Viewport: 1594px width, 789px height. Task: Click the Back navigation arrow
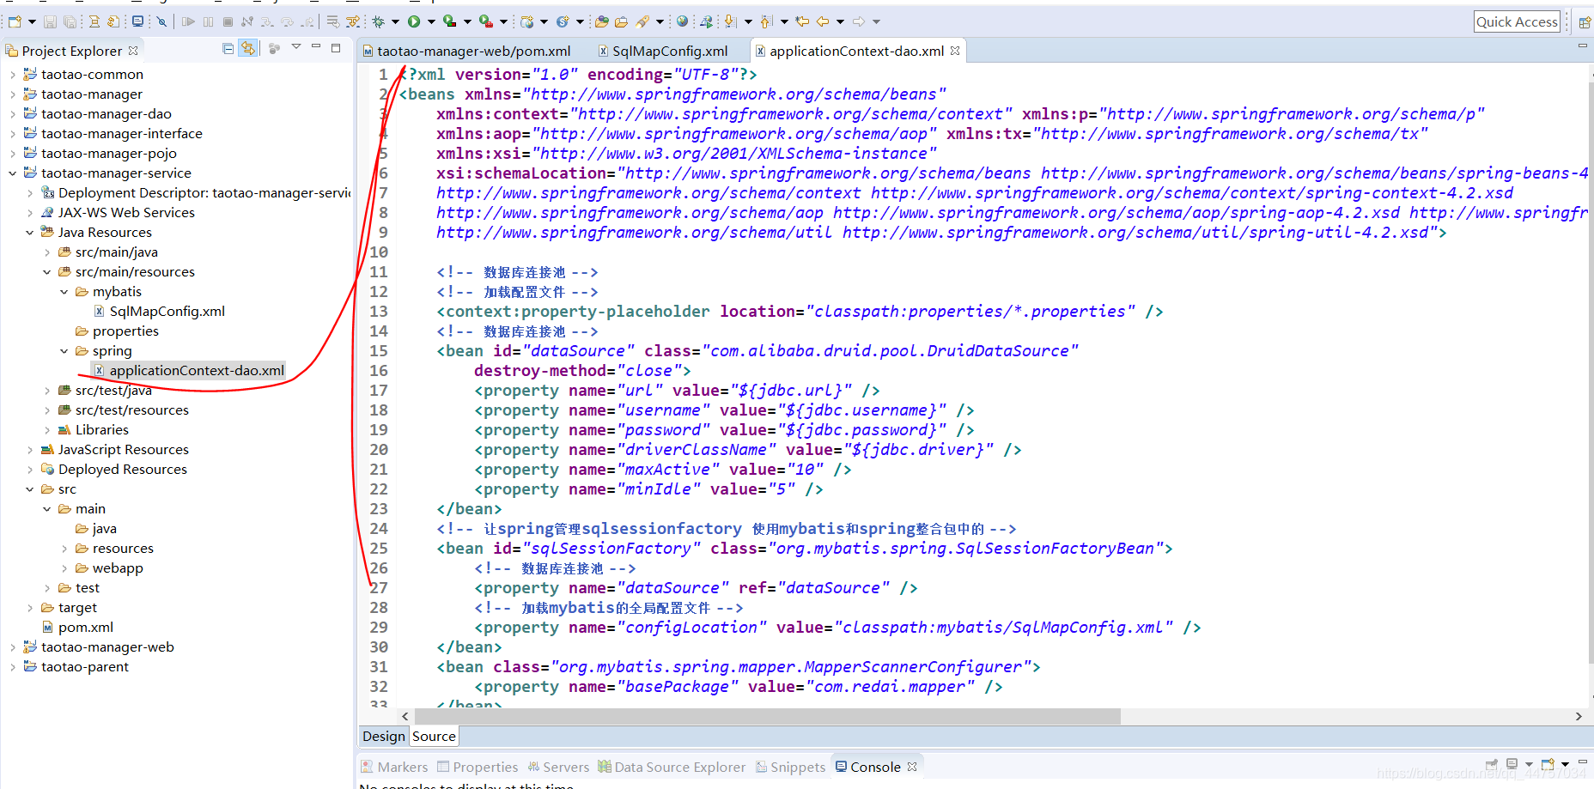(x=822, y=21)
